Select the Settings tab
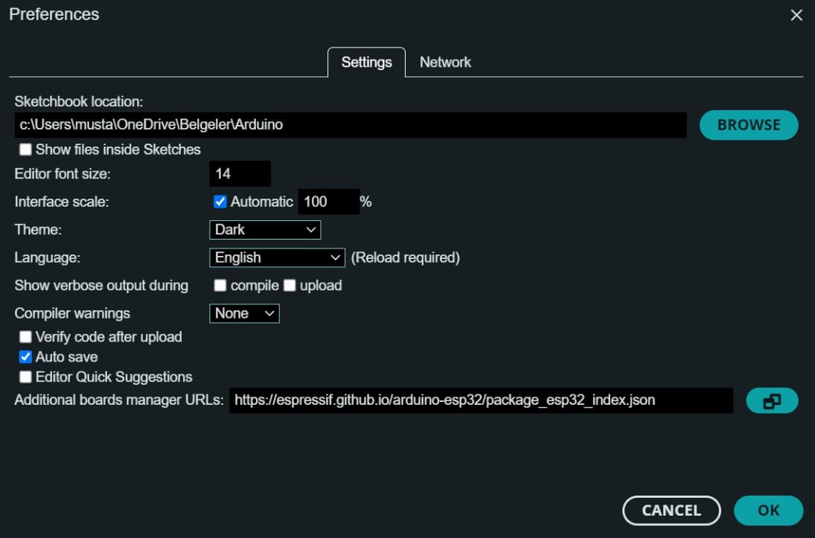 (366, 63)
